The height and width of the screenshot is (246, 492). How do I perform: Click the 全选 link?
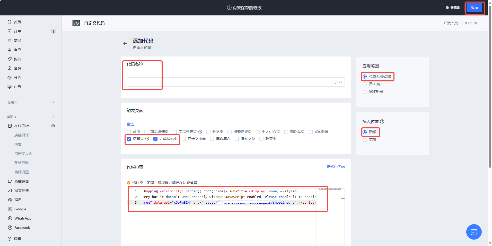[x=130, y=124]
